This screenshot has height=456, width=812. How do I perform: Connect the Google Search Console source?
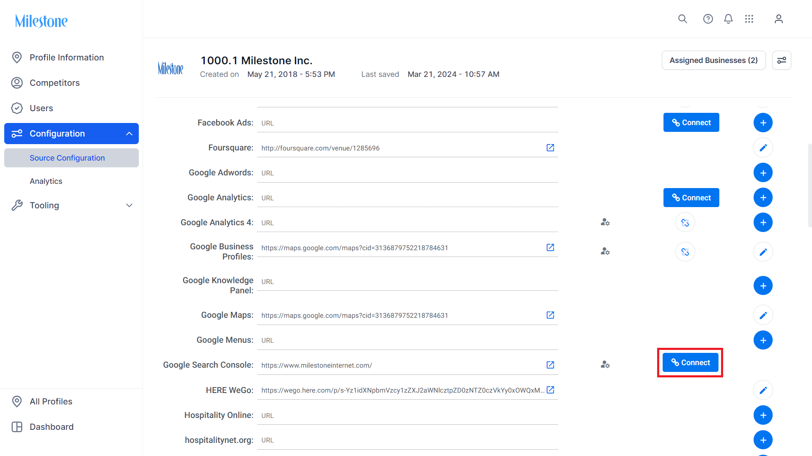click(x=690, y=363)
